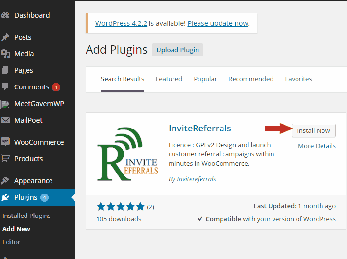
Task: Click the 105 downloads text
Action: click(119, 219)
